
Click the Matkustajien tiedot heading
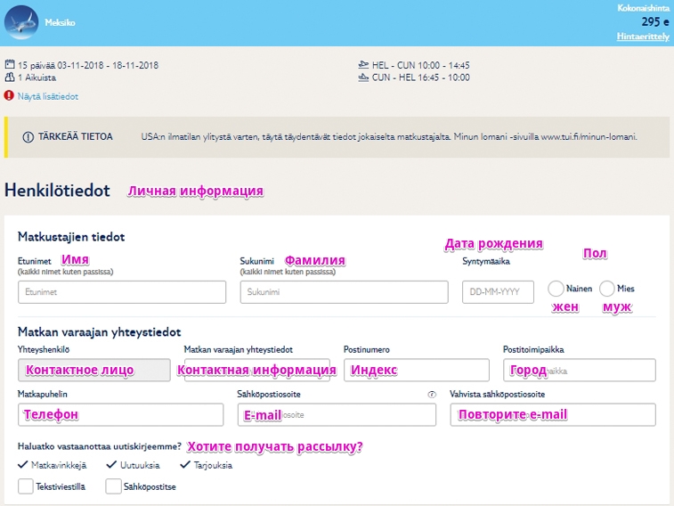[71, 237]
